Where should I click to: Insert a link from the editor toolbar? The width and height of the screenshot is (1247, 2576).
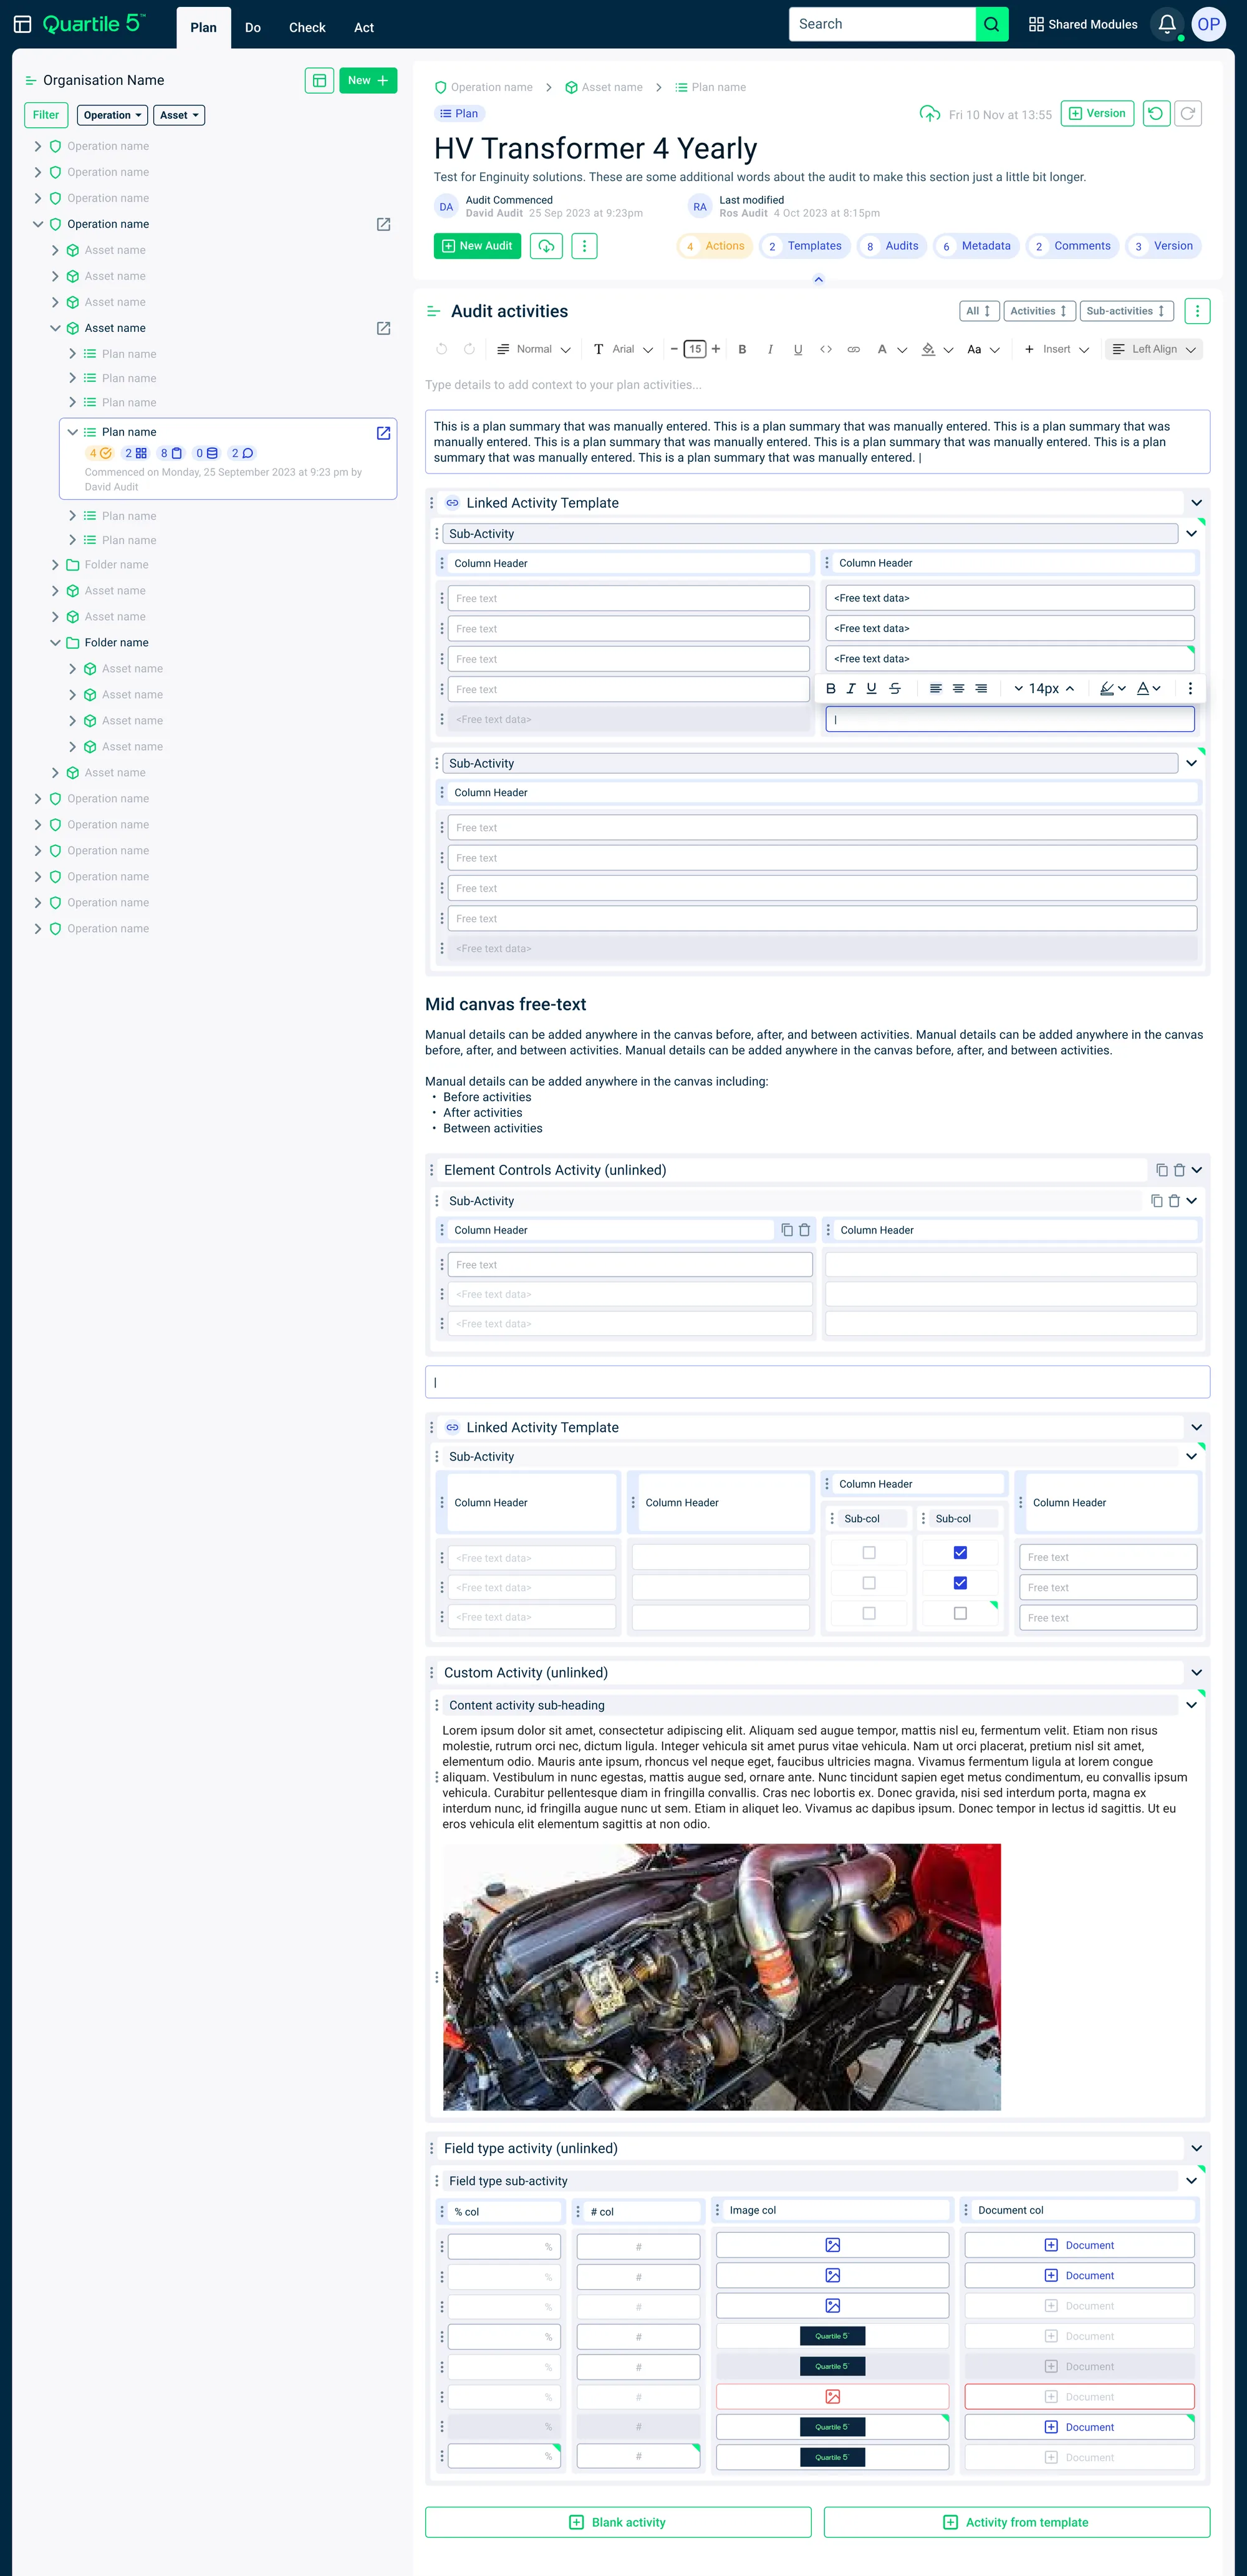(854, 349)
